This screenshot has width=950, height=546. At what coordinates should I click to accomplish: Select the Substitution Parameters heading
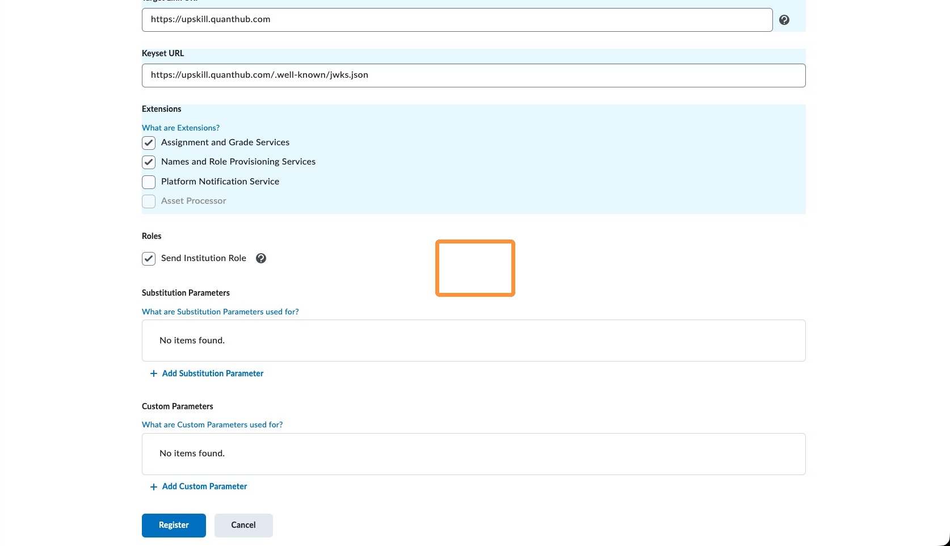point(186,293)
